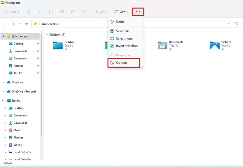Select the Select all menu entry
The height and width of the screenshot is (167, 243).
(x=122, y=31)
